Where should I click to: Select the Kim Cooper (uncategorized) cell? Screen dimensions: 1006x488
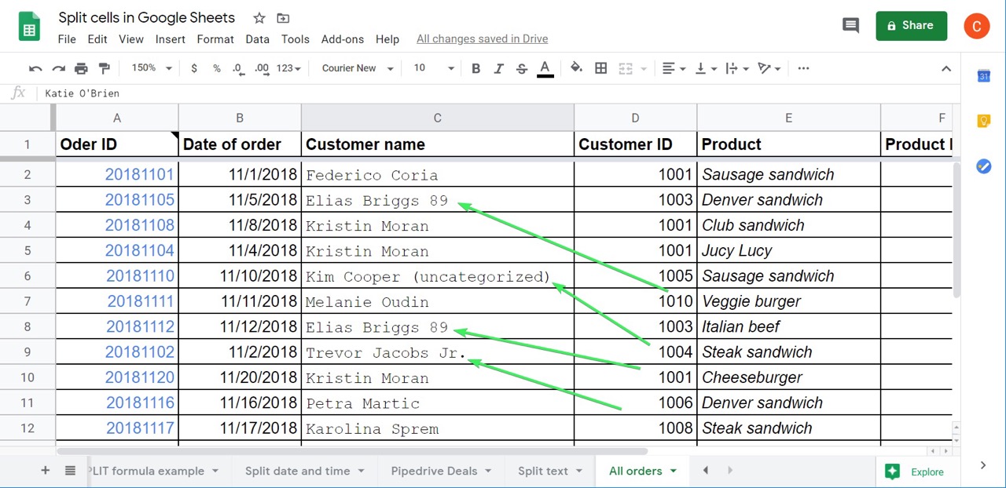pyautogui.click(x=437, y=276)
